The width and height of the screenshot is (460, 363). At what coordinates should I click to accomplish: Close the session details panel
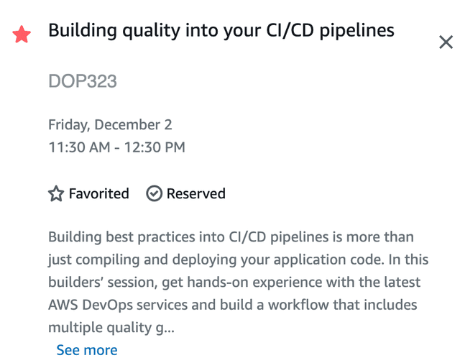(446, 42)
